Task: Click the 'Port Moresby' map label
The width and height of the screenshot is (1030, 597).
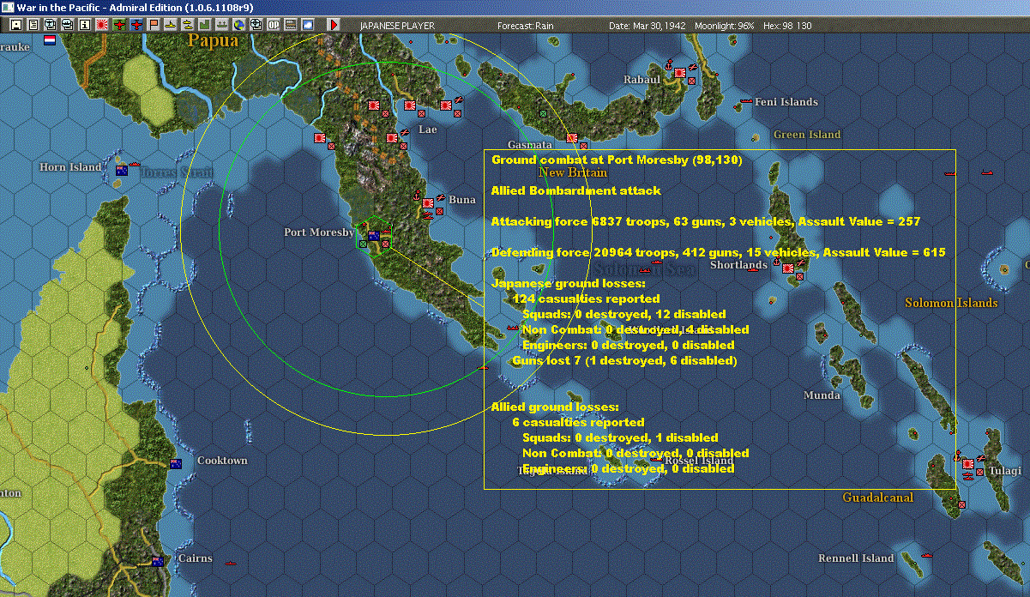Action: [x=319, y=232]
